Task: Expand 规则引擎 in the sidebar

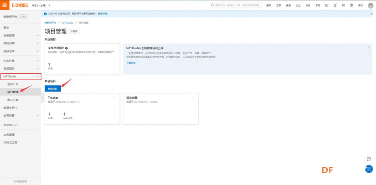Action: point(21,44)
